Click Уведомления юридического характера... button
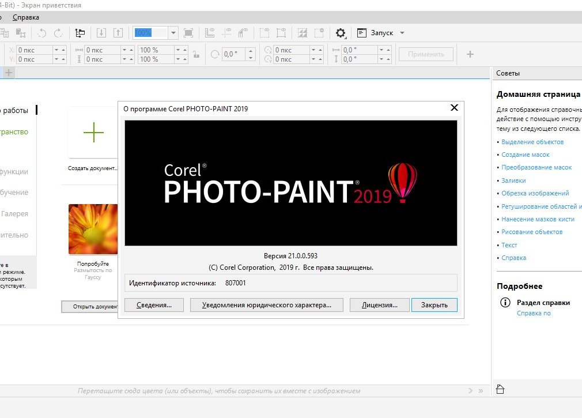 tap(266, 305)
